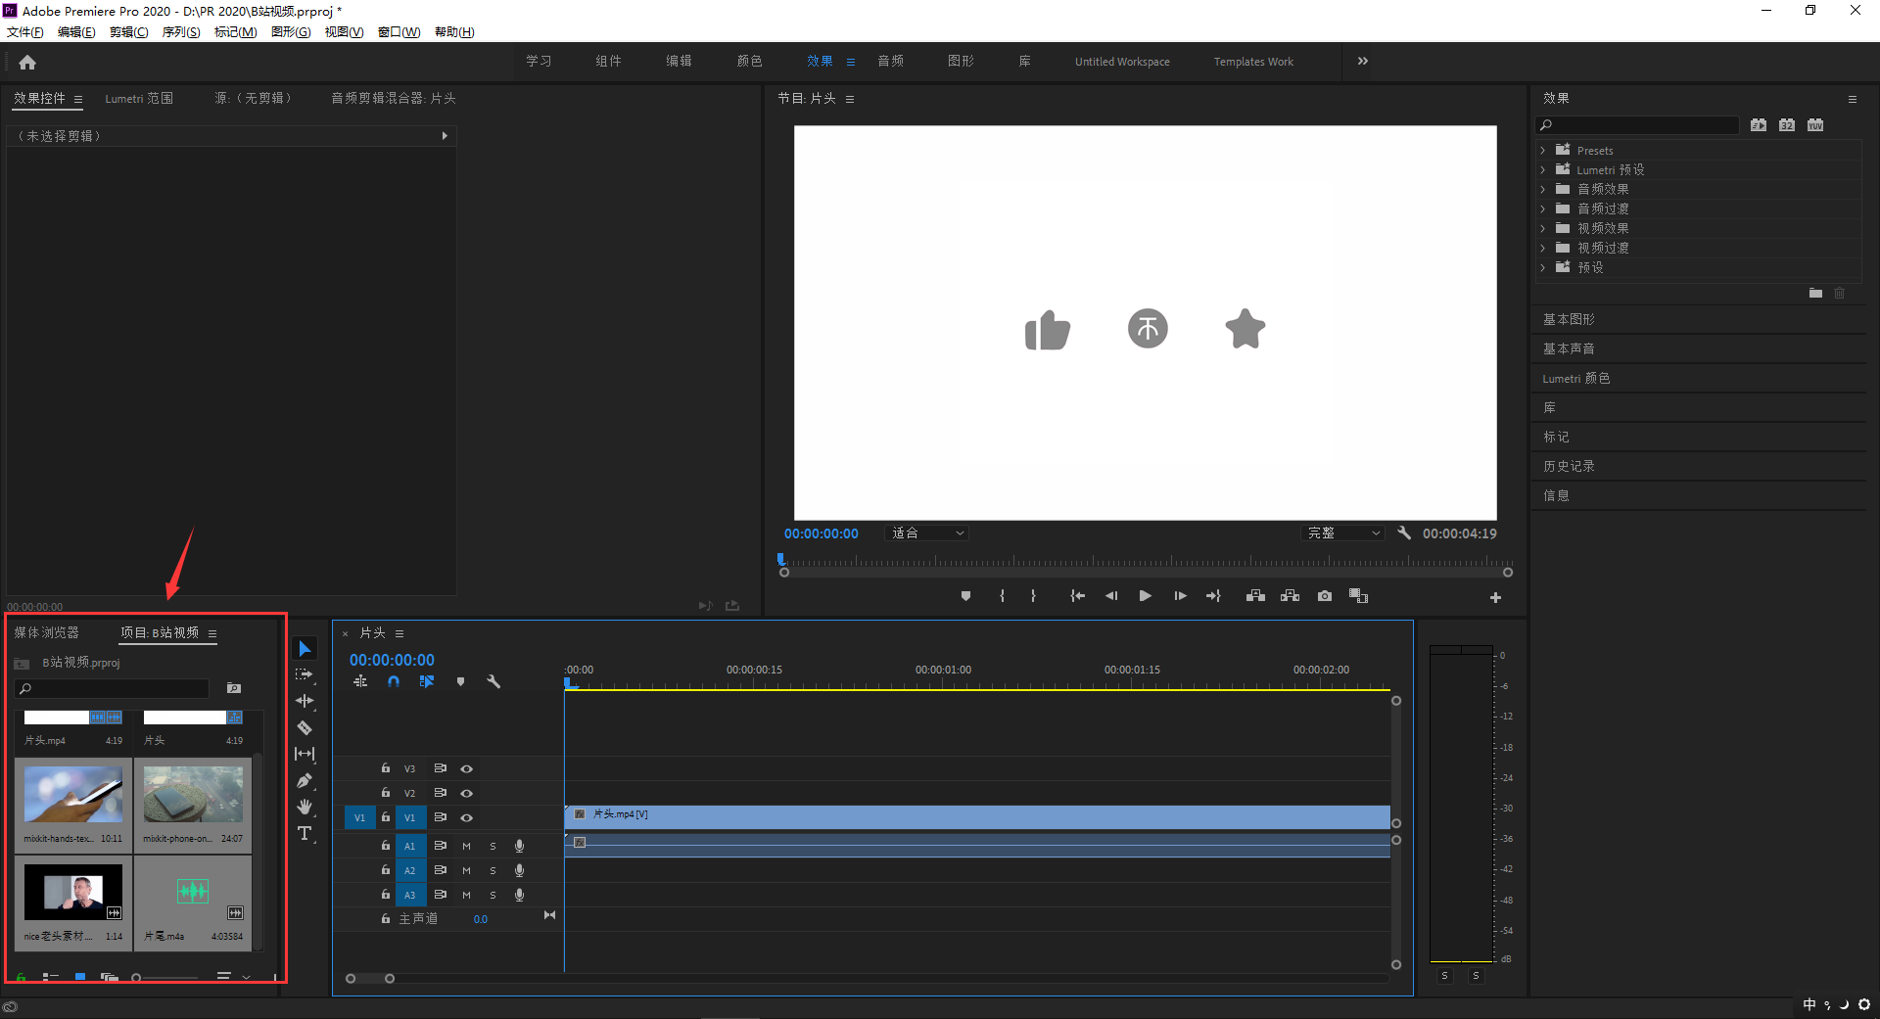Click Go to Out point

tap(1213, 596)
